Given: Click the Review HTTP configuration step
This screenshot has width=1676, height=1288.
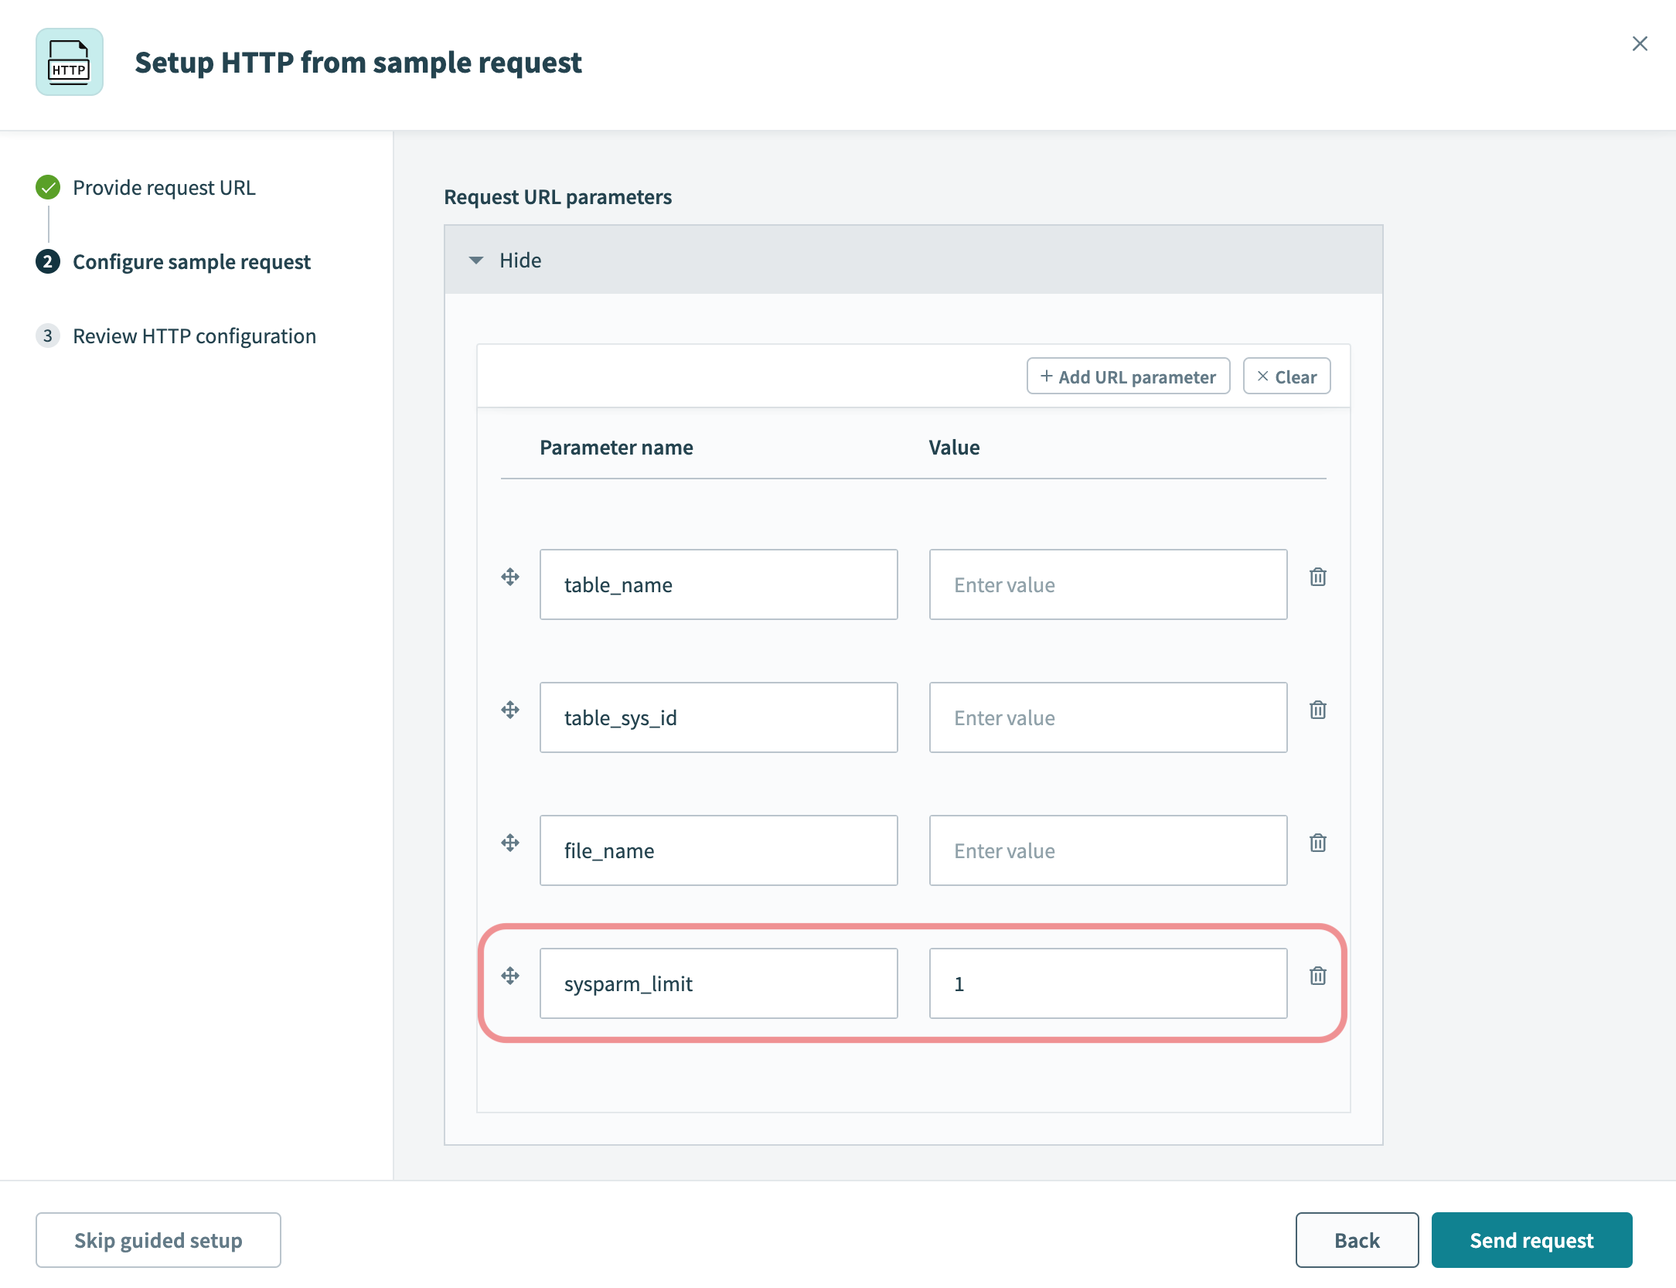Looking at the screenshot, I should [196, 334].
